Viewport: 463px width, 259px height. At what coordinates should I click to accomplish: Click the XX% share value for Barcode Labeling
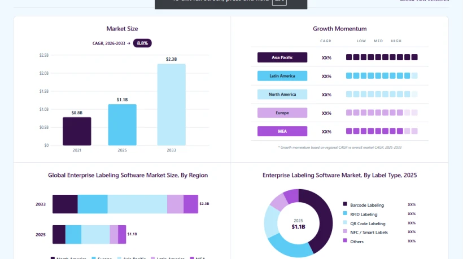tap(412, 204)
